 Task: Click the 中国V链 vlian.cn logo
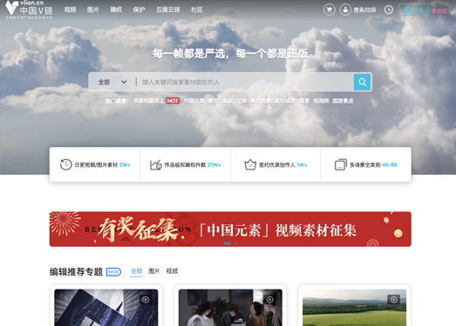pos(29,10)
